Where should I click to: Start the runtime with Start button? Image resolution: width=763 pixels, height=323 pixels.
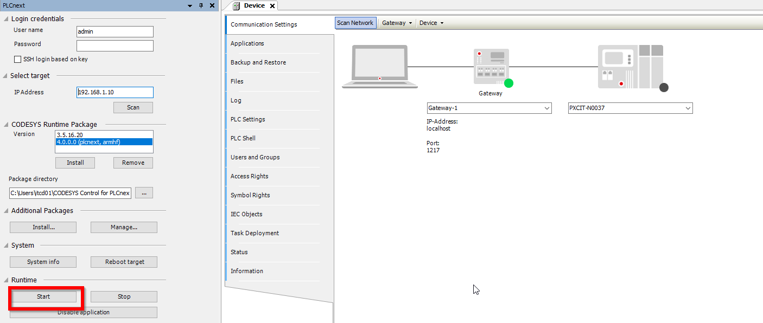[43, 296]
